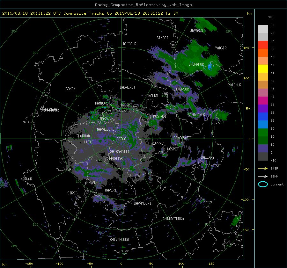This screenshot has width=287, height=268.
Task: Pick the dark gray -20 dBZ swatch
Action: [x=263, y=156]
